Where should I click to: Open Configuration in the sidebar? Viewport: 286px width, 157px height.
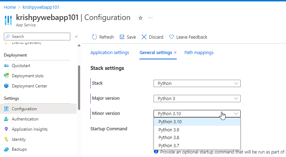(x=38, y=109)
